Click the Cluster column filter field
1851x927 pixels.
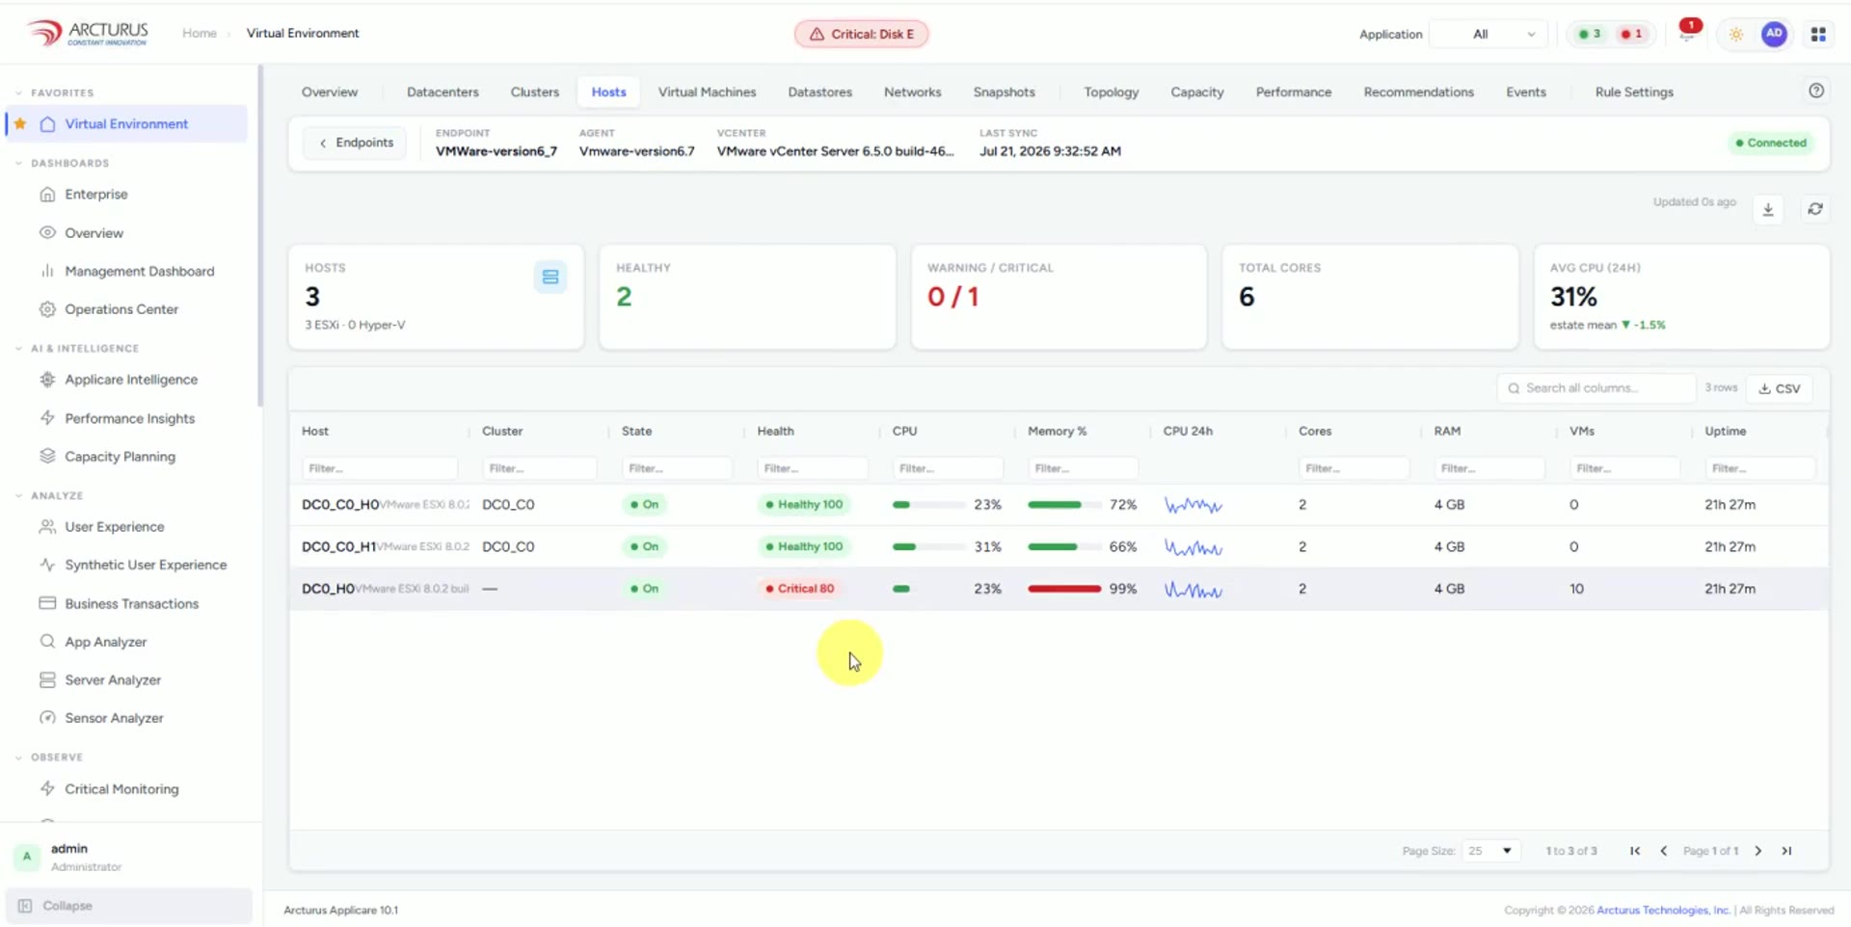pos(539,468)
